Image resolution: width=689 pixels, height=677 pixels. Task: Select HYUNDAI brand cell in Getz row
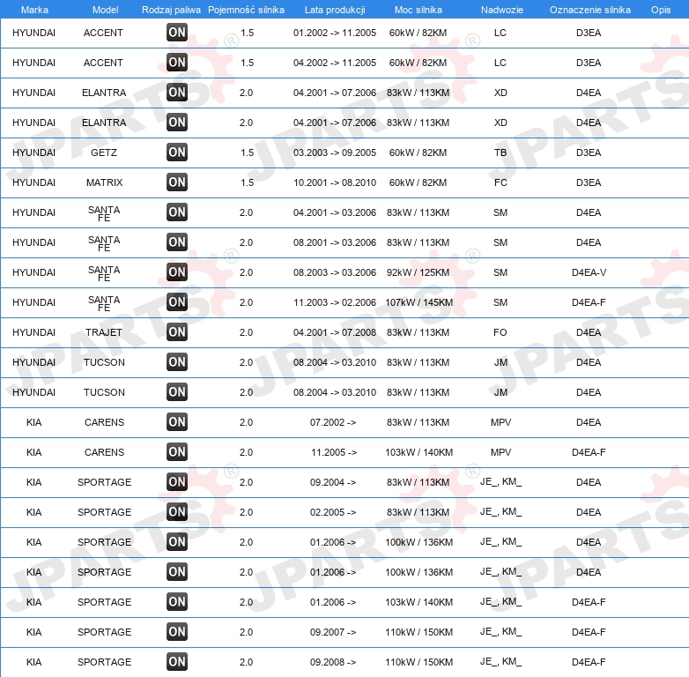tap(33, 153)
